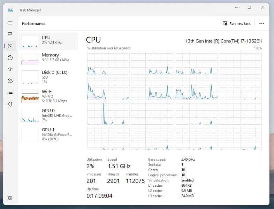Select the Performance page icon

[x=10, y=46]
